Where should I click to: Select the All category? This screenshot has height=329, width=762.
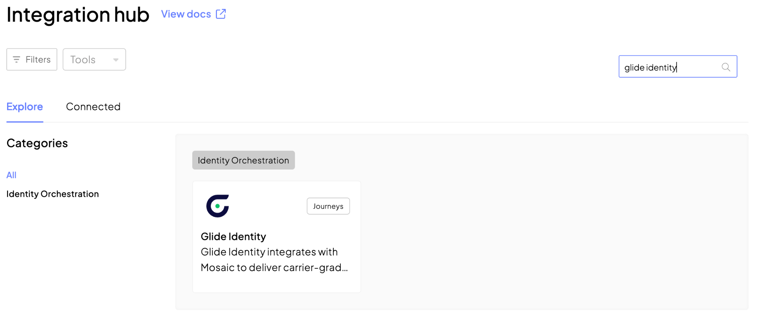12,175
